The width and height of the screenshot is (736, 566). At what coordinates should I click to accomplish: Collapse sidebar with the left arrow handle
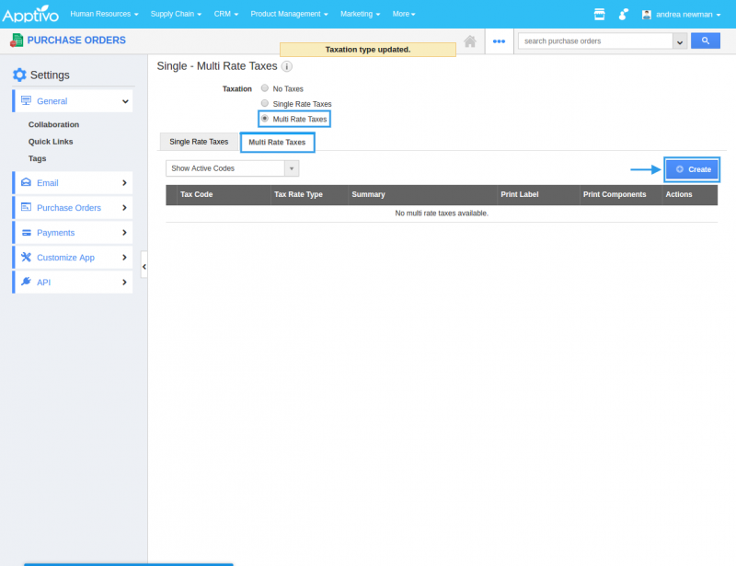click(x=144, y=265)
